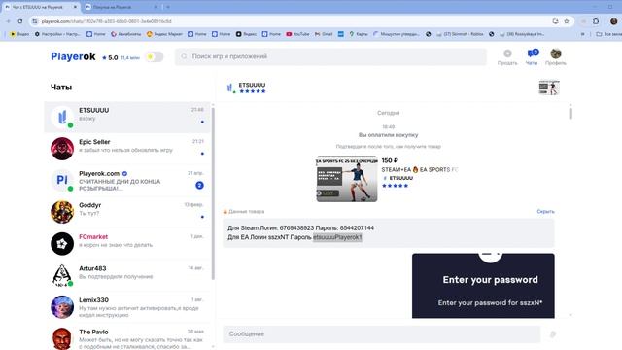Image resolution: width=622 pixels, height=350 pixels.
Task: Focus the games and apps search field
Action: [x=330, y=56]
